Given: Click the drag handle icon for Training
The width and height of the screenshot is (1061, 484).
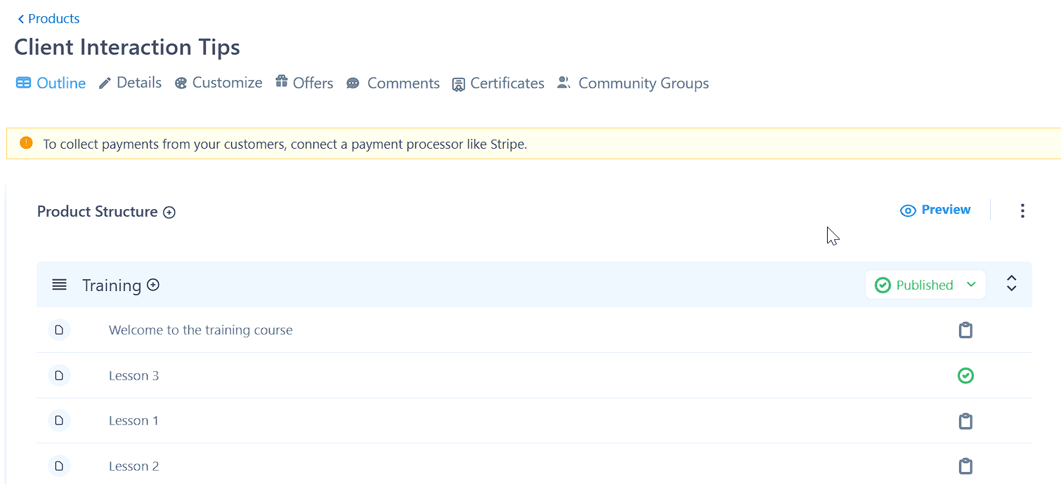Looking at the screenshot, I should coord(60,285).
